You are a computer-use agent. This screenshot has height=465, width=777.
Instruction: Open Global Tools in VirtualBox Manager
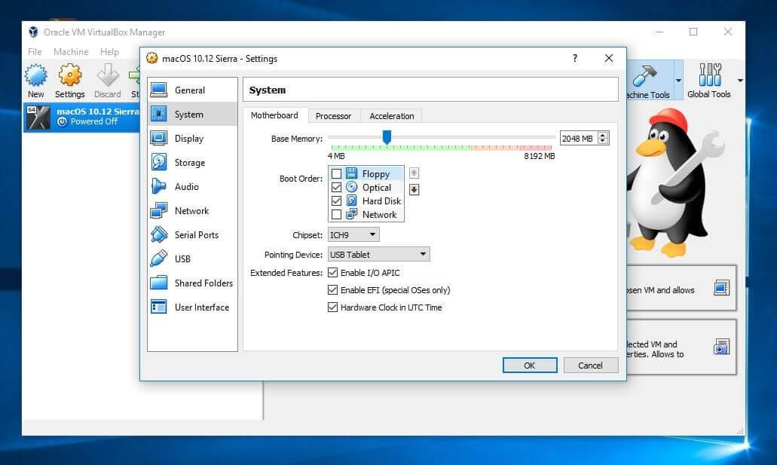click(709, 81)
